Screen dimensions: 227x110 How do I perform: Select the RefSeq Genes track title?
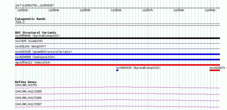[x=26, y=82]
